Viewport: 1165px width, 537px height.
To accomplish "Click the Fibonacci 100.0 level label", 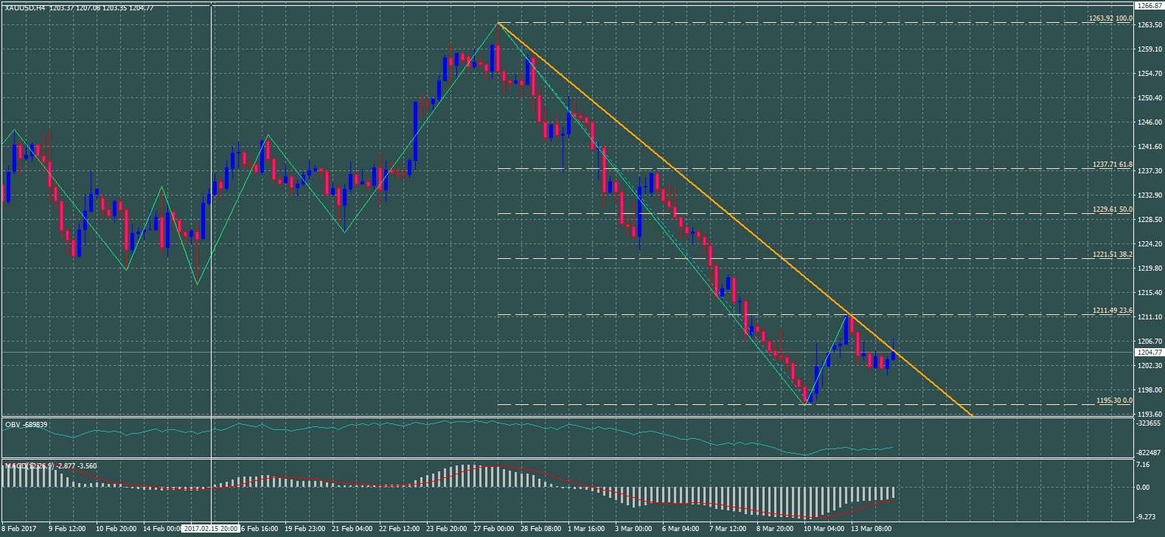I will pos(1110,18).
